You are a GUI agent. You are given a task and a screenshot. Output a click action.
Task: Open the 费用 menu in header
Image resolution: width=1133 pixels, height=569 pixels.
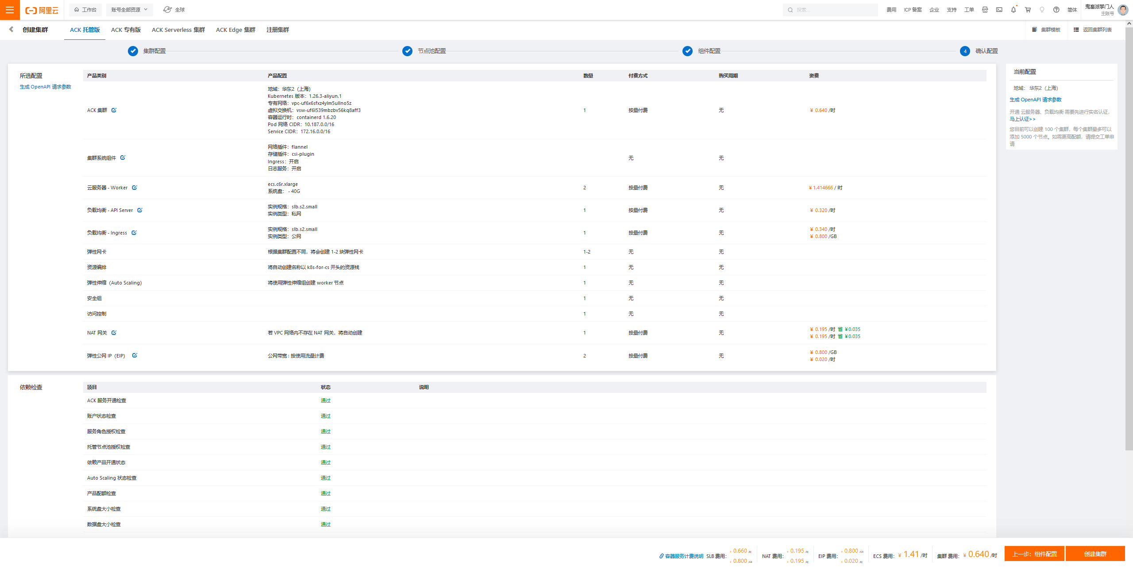coord(891,10)
